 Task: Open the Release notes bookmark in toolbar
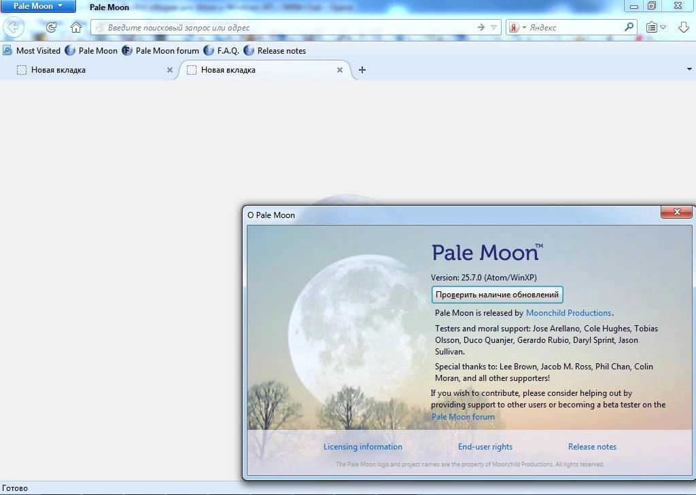(x=275, y=50)
